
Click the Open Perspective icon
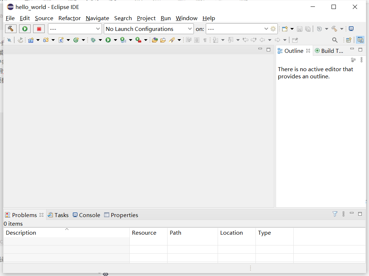tap(349, 40)
